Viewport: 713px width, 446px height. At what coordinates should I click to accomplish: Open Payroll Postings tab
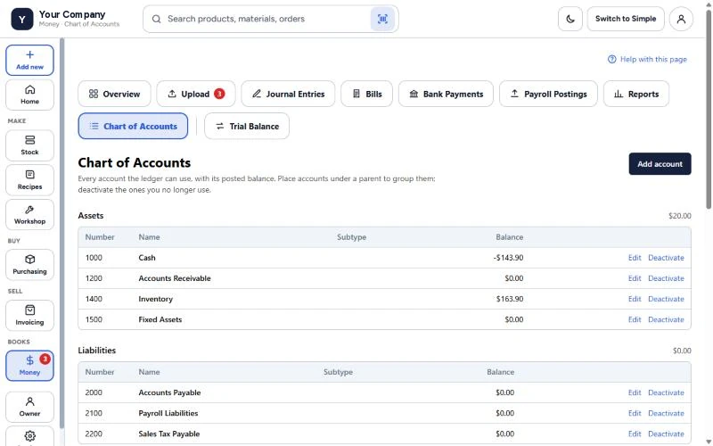pos(548,94)
